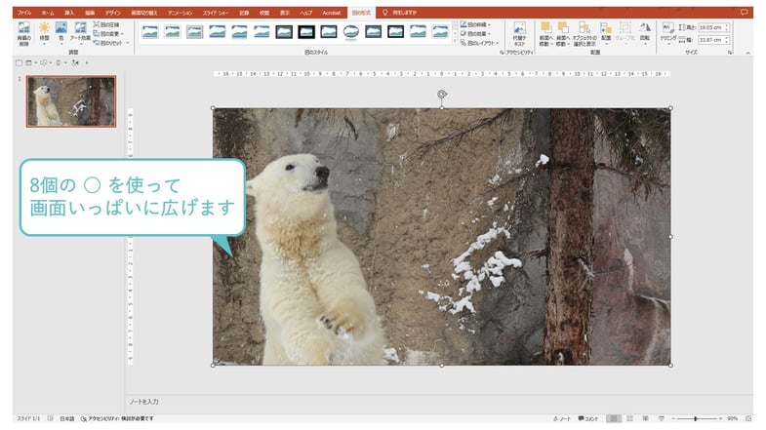This screenshot has height=430, width=766.
Task: Click the zoom slider in the status bar
Action: coord(696,418)
